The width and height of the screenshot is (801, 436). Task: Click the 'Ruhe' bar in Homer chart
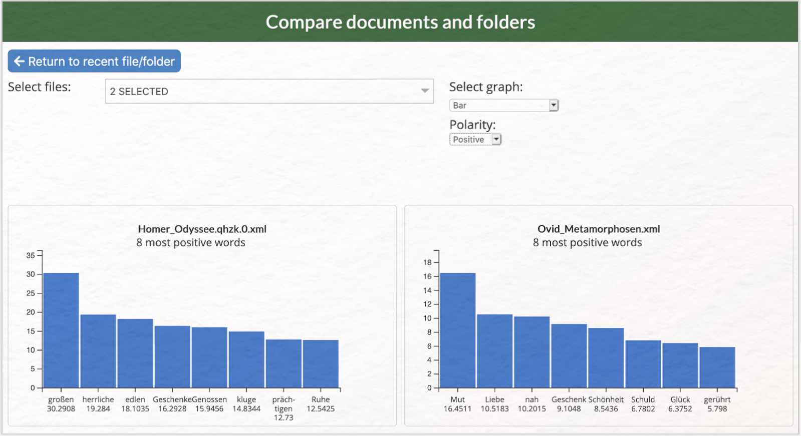pos(321,364)
